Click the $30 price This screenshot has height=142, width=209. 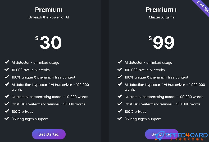click(48, 42)
